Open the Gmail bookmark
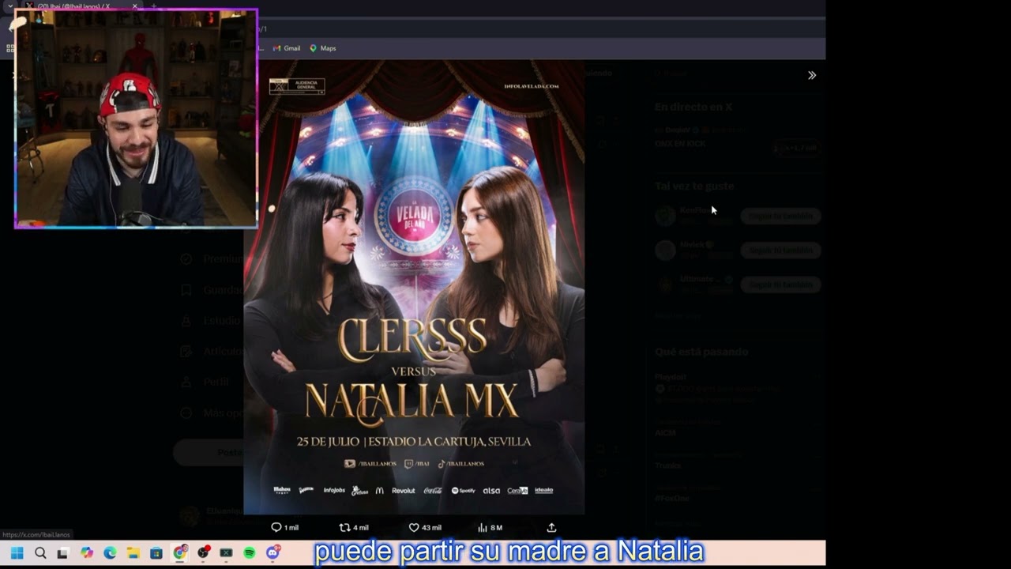This screenshot has height=569, width=1011. pos(287,48)
